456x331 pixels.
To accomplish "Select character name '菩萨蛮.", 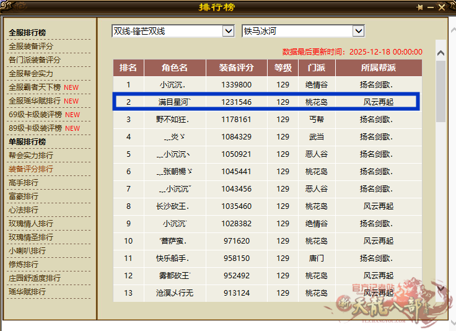I will [173, 241].
